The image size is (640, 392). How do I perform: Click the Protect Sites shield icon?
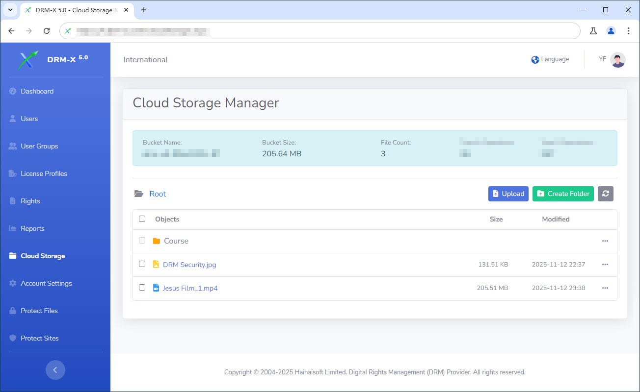13,338
